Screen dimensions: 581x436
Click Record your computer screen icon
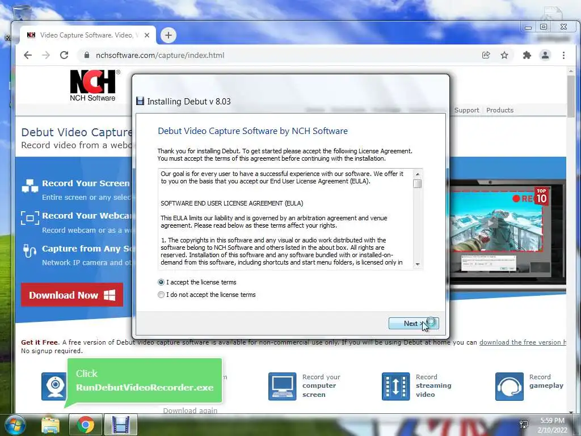[x=283, y=386]
